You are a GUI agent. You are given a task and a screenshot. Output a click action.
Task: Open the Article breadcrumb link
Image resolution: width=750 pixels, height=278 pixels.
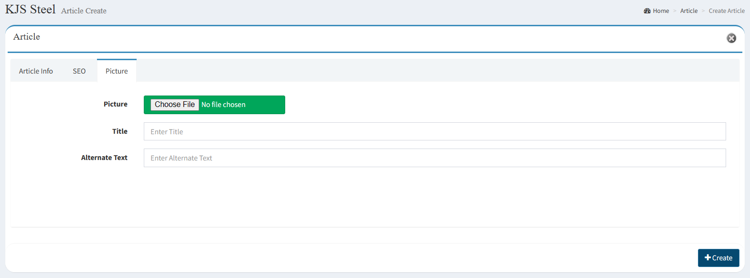[689, 11]
